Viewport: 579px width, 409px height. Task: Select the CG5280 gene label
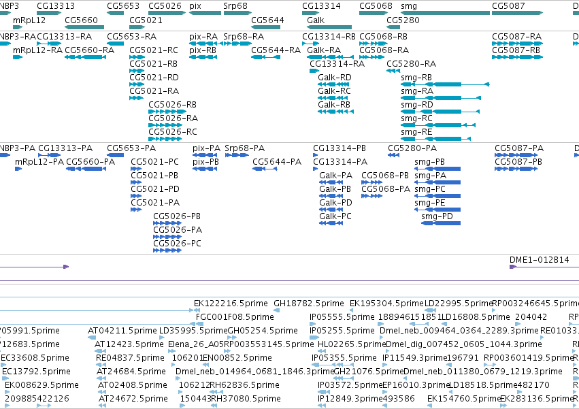pos(403,20)
